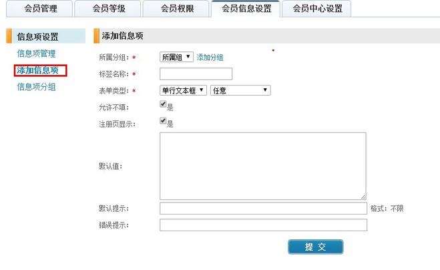Expand the 所属组 group dropdown

(x=176, y=57)
